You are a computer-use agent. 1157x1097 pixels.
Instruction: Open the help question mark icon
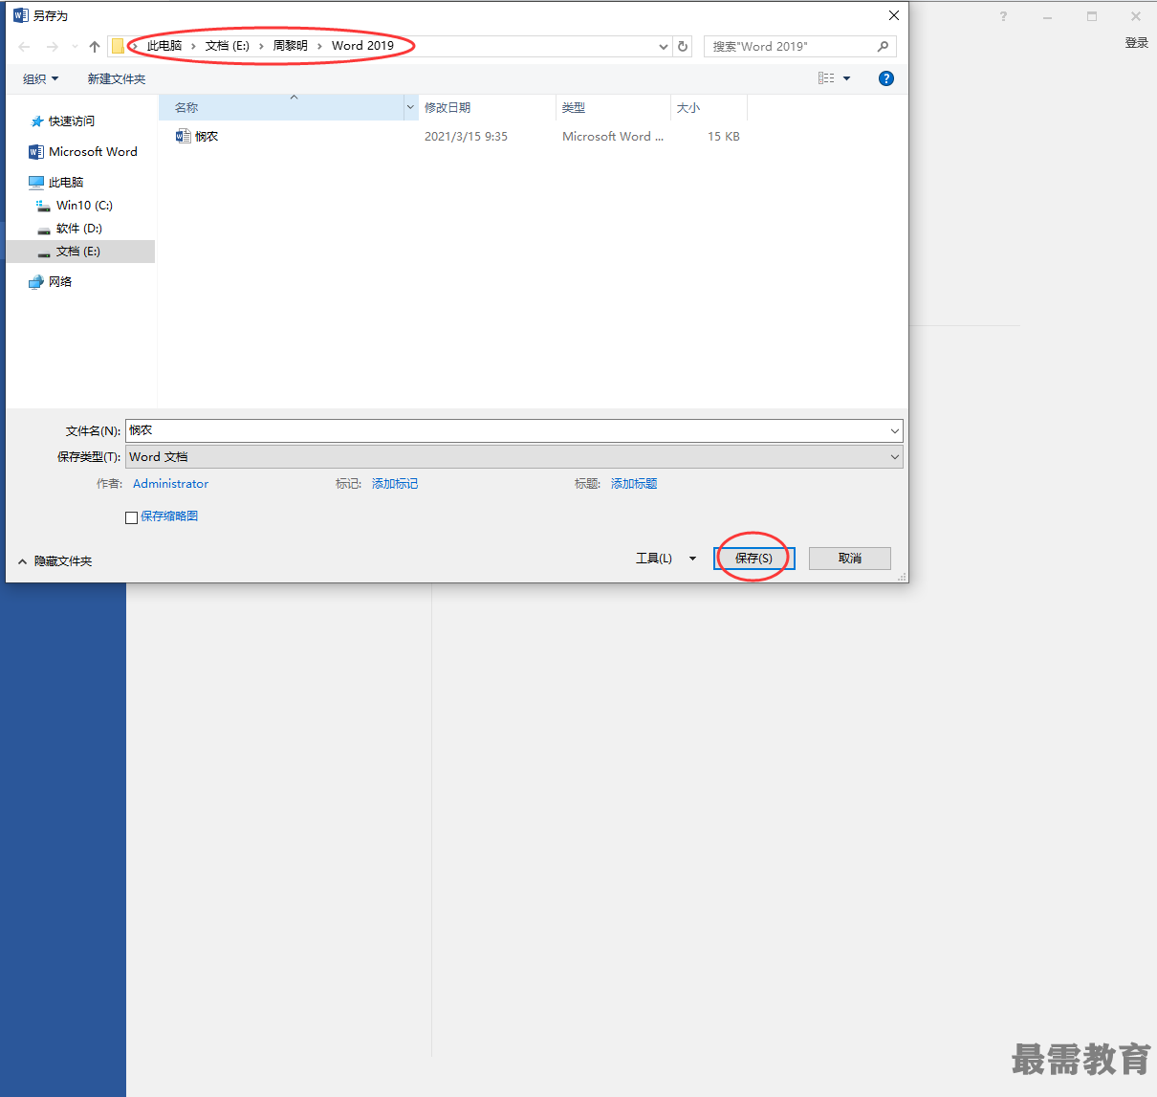(x=886, y=78)
